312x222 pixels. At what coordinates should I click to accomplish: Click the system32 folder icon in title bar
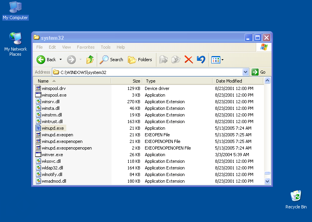click(36, 37)
